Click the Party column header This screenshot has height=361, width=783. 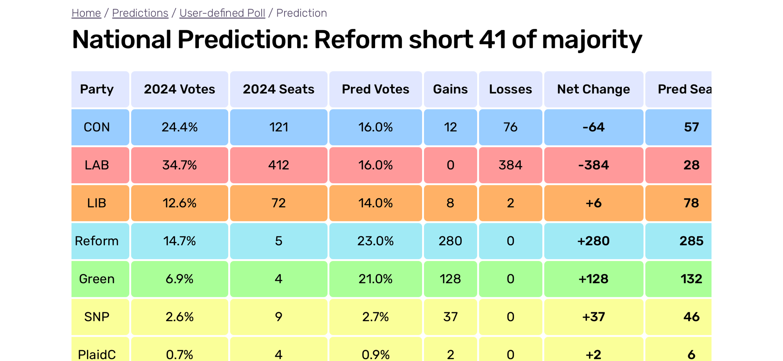[97, 89]
